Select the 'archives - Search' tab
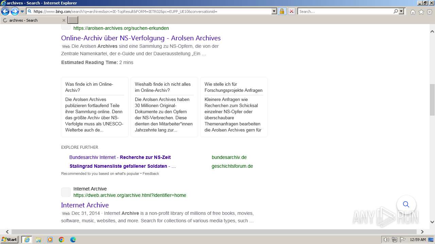Viewport: 435px width, 244px height. tap(34, 20)
